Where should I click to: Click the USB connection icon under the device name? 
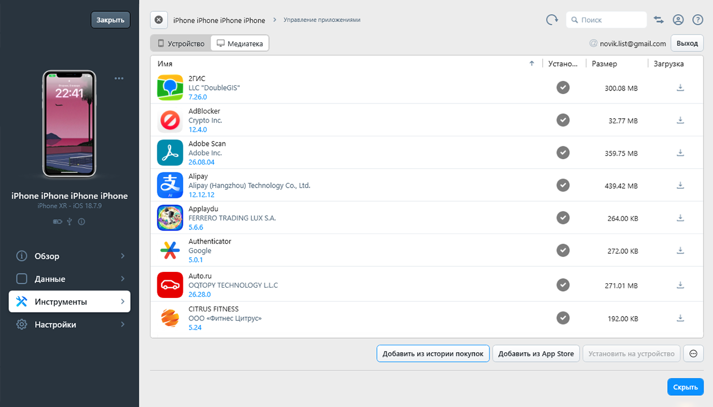coord(70,222)
